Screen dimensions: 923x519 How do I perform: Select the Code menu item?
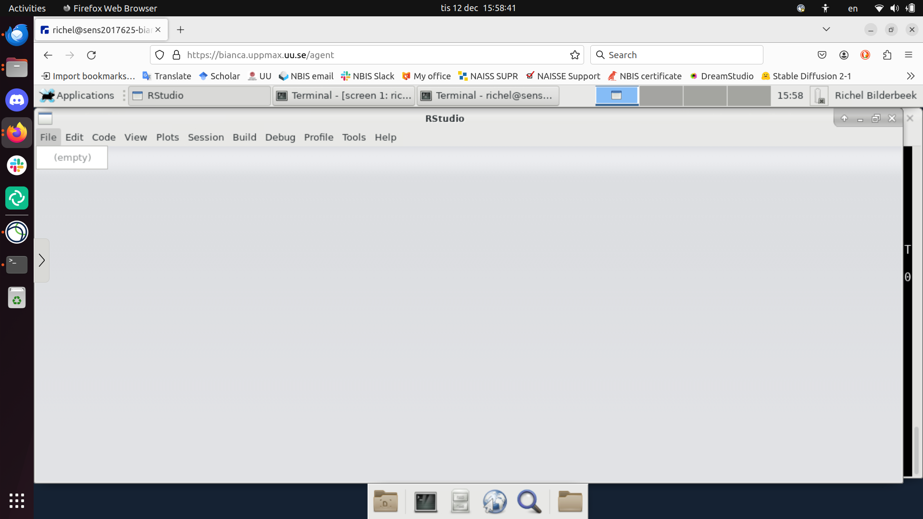click(103, 137)
